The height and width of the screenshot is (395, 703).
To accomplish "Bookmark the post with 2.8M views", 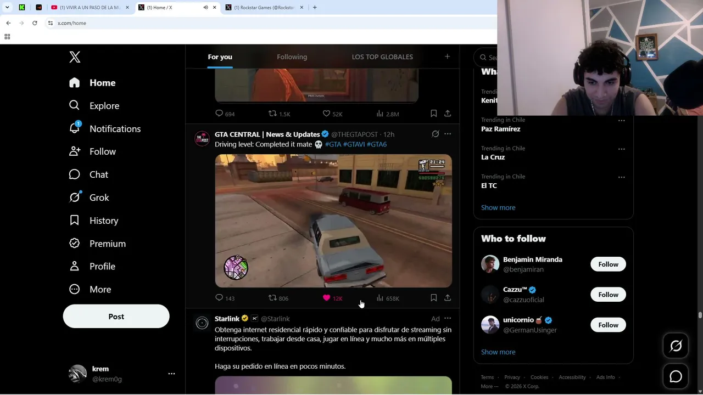I will [433, 114].
